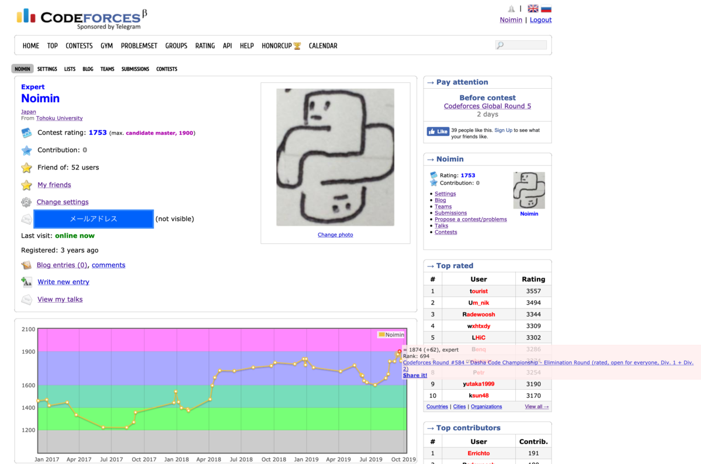Click the Codeforces logo
This screenshot has height=464, width=701.
click(82, 18)
